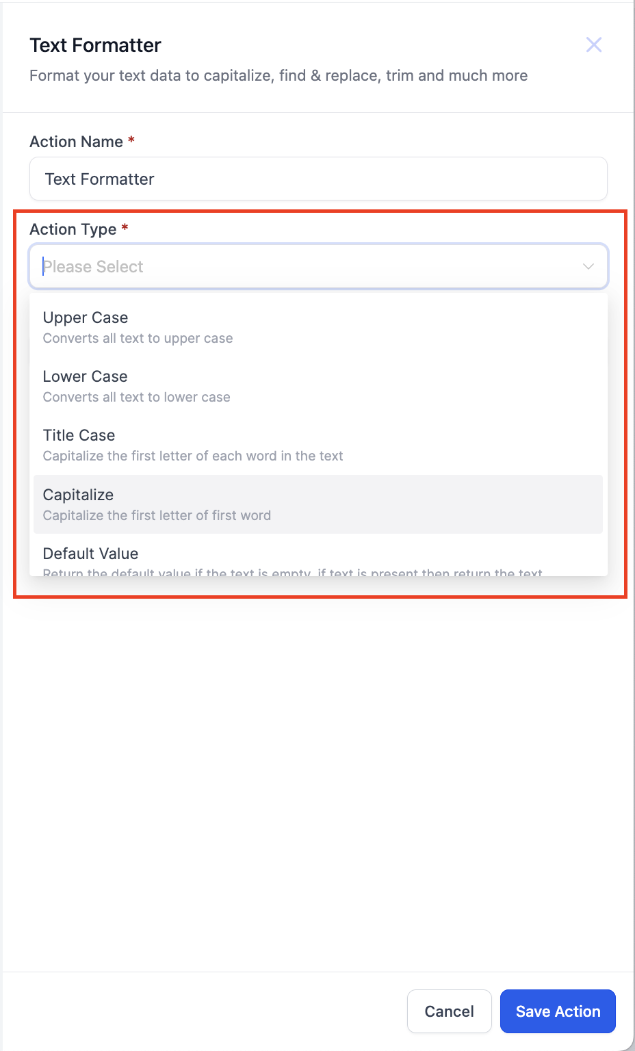Click the Action Type label
Viewport: 635px width, 1051px height.
click(x=73, y=229)
